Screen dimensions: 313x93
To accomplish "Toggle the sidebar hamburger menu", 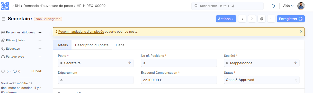I will pos(3,19).
